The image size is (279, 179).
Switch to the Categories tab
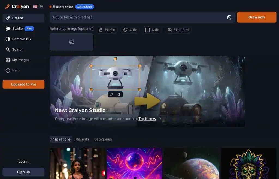pyautogui.click(x=103, y=139)
